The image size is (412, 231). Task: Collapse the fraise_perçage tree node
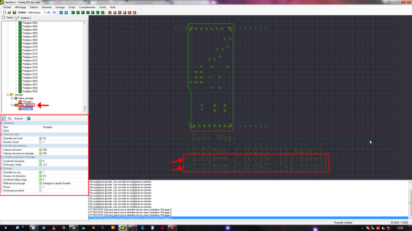(12, 98)
